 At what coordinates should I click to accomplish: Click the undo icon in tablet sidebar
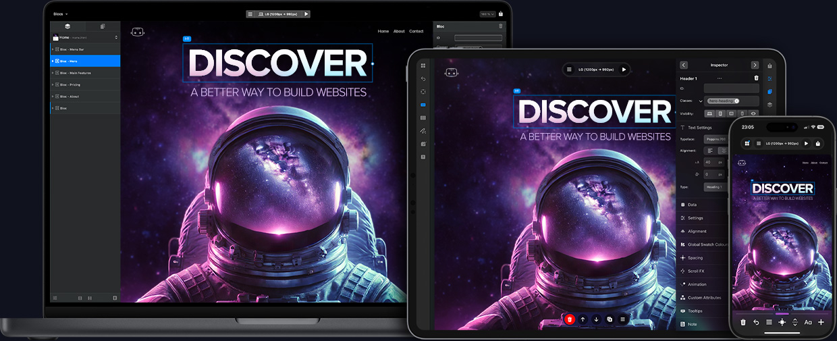pyautogui.click(x=423, y=79)
